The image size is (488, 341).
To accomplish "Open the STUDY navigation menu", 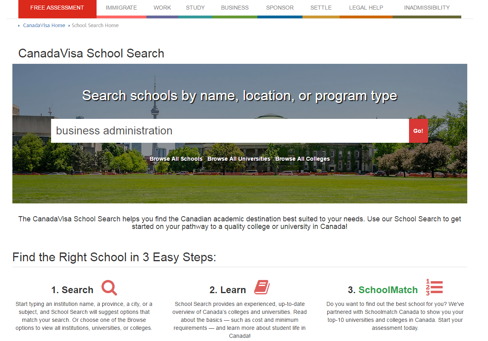I will pyautogui.click(x=195, y=7).
